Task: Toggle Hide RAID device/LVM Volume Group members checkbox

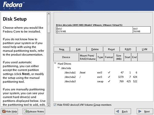Action: point(55,105)
